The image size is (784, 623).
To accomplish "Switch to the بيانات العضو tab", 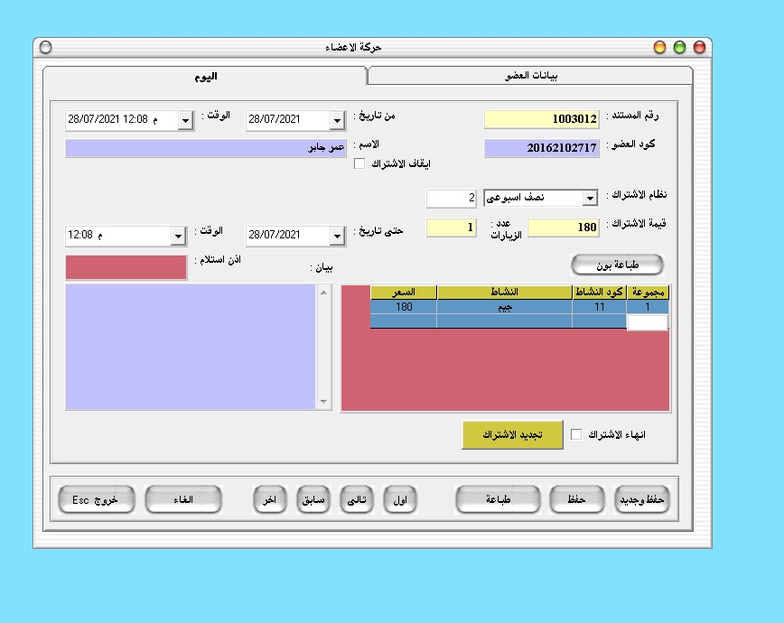I will pyautogui.click(x=530, y=76).
